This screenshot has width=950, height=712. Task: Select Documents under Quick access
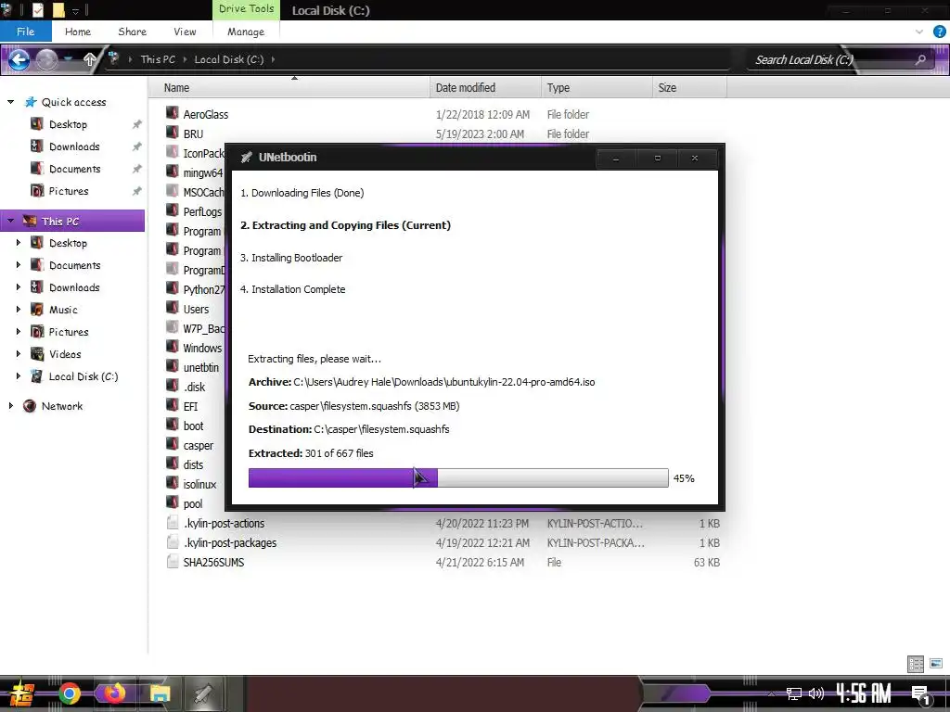pos(74,169)
